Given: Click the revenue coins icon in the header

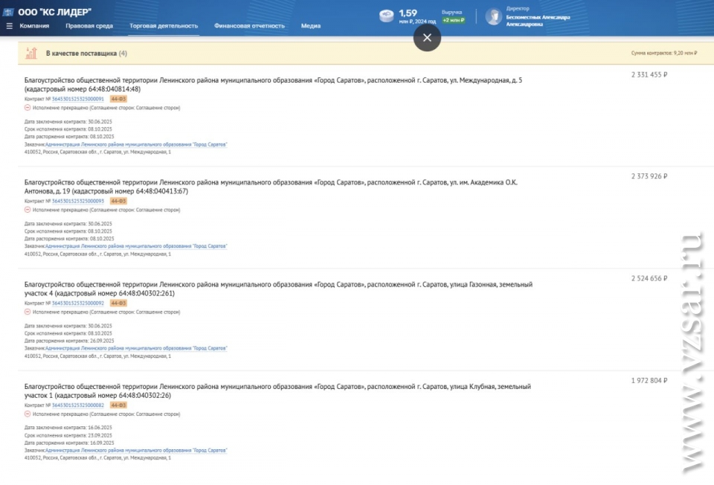Looking at the screenshot, I should coord(387,16).
